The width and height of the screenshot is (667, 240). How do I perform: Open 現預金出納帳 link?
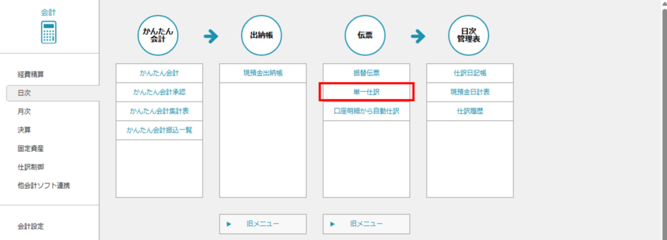tap(263, 73)
